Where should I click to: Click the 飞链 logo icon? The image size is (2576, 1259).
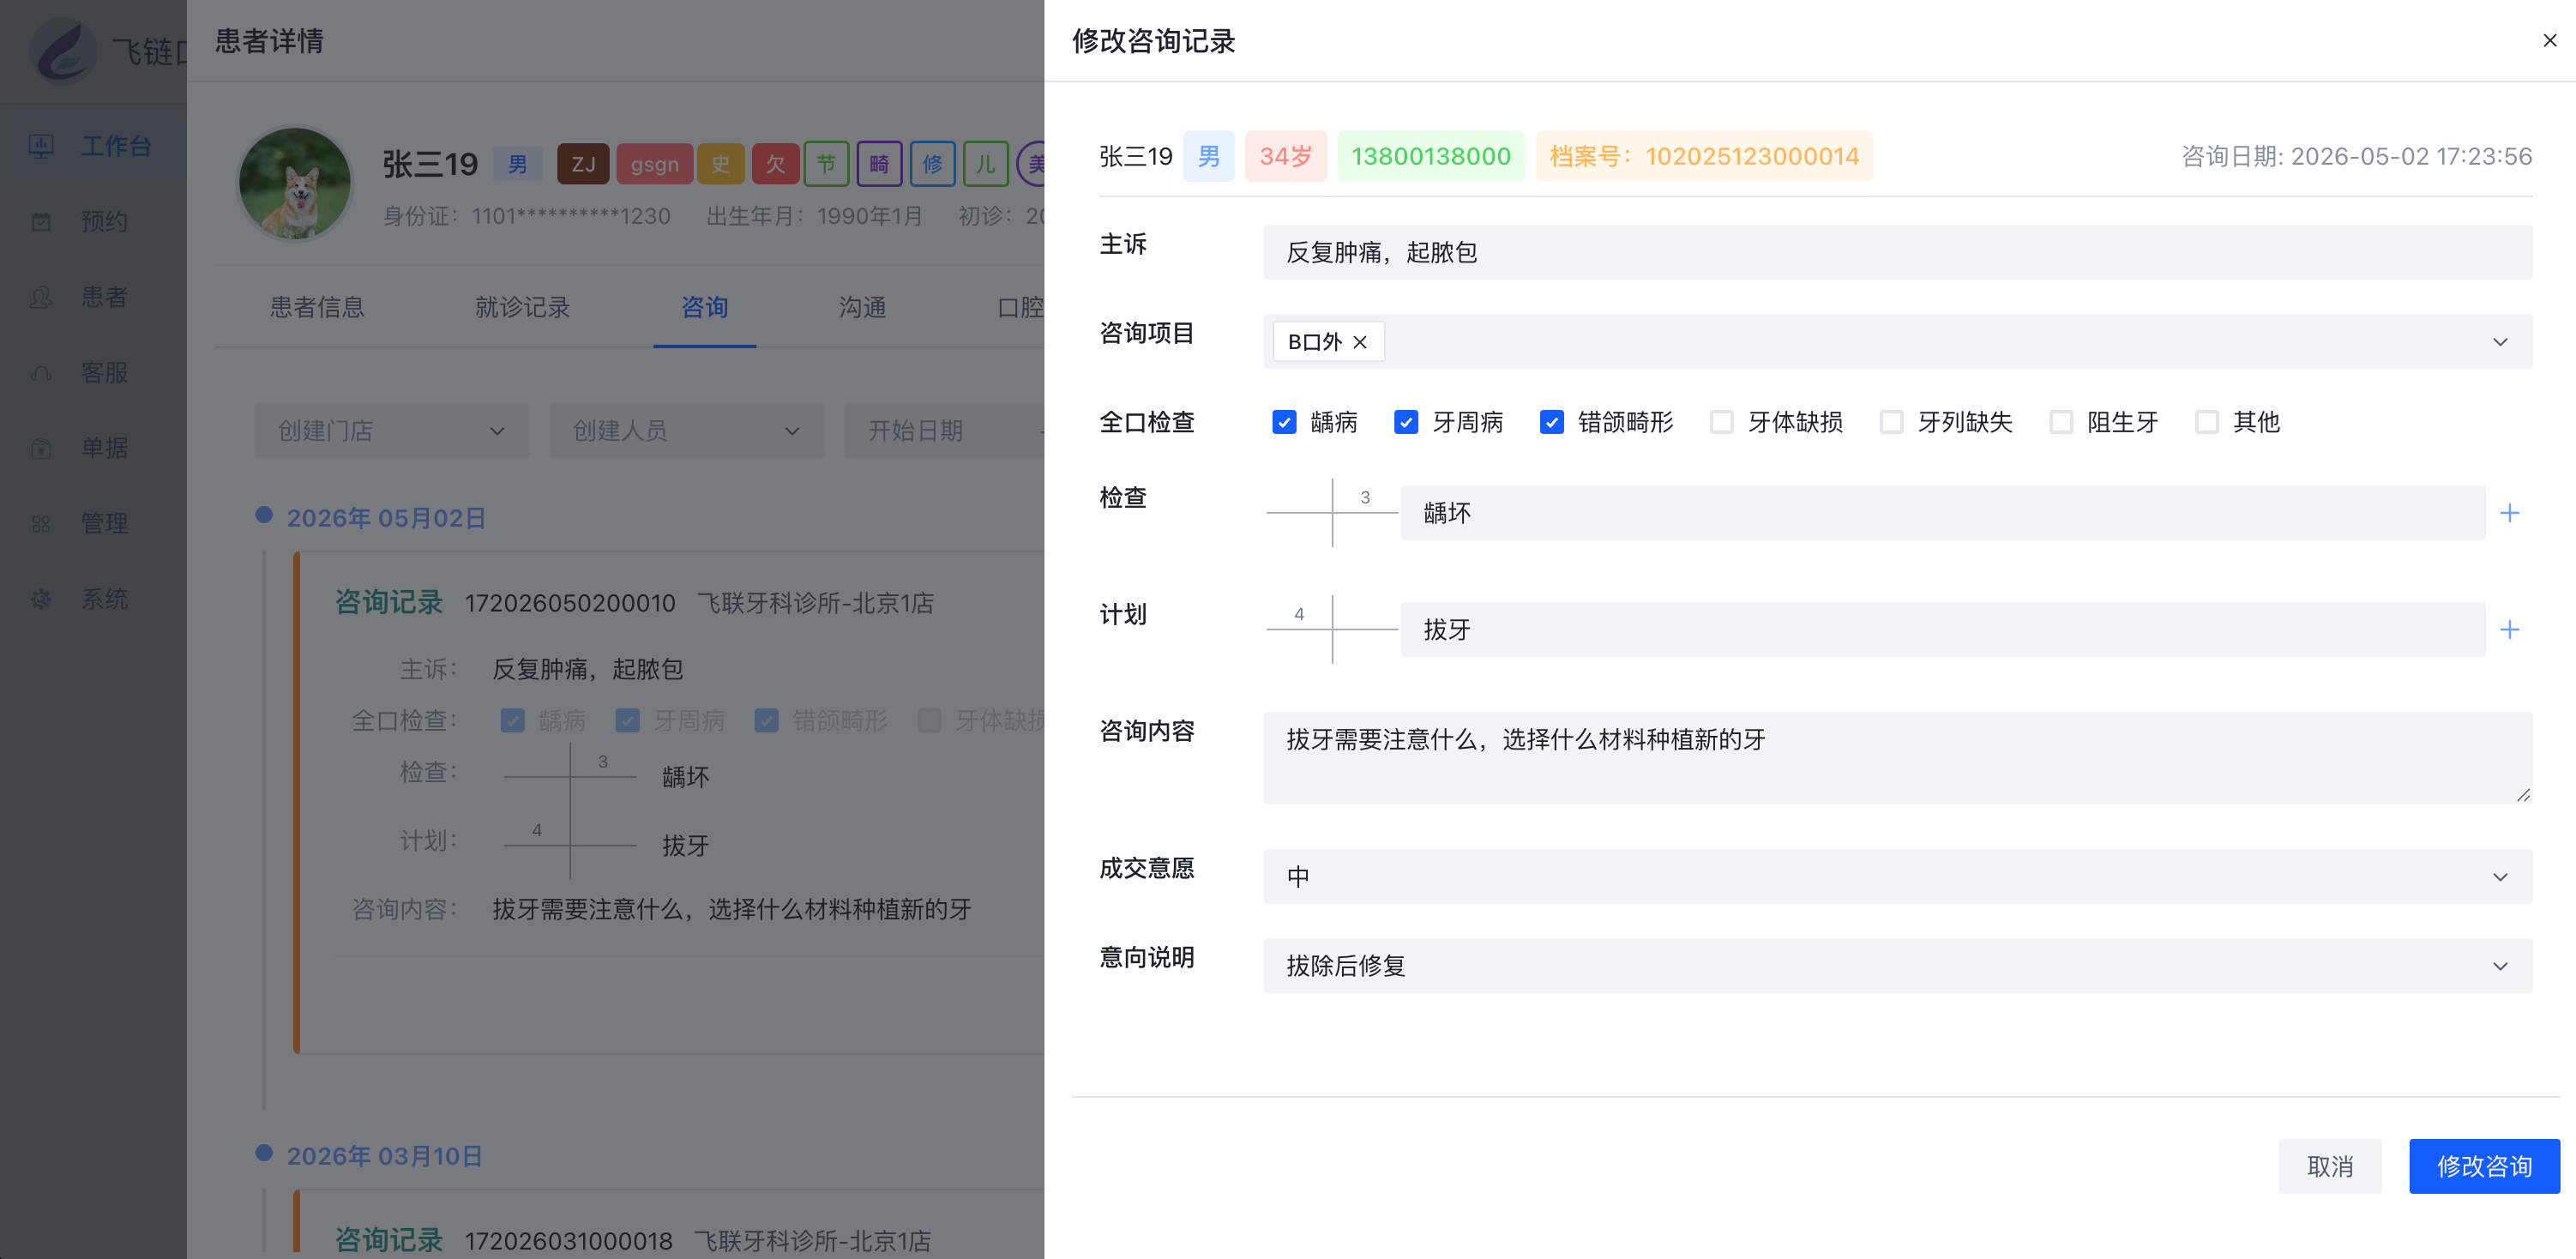pyautogui.click(x=64, y=50)
